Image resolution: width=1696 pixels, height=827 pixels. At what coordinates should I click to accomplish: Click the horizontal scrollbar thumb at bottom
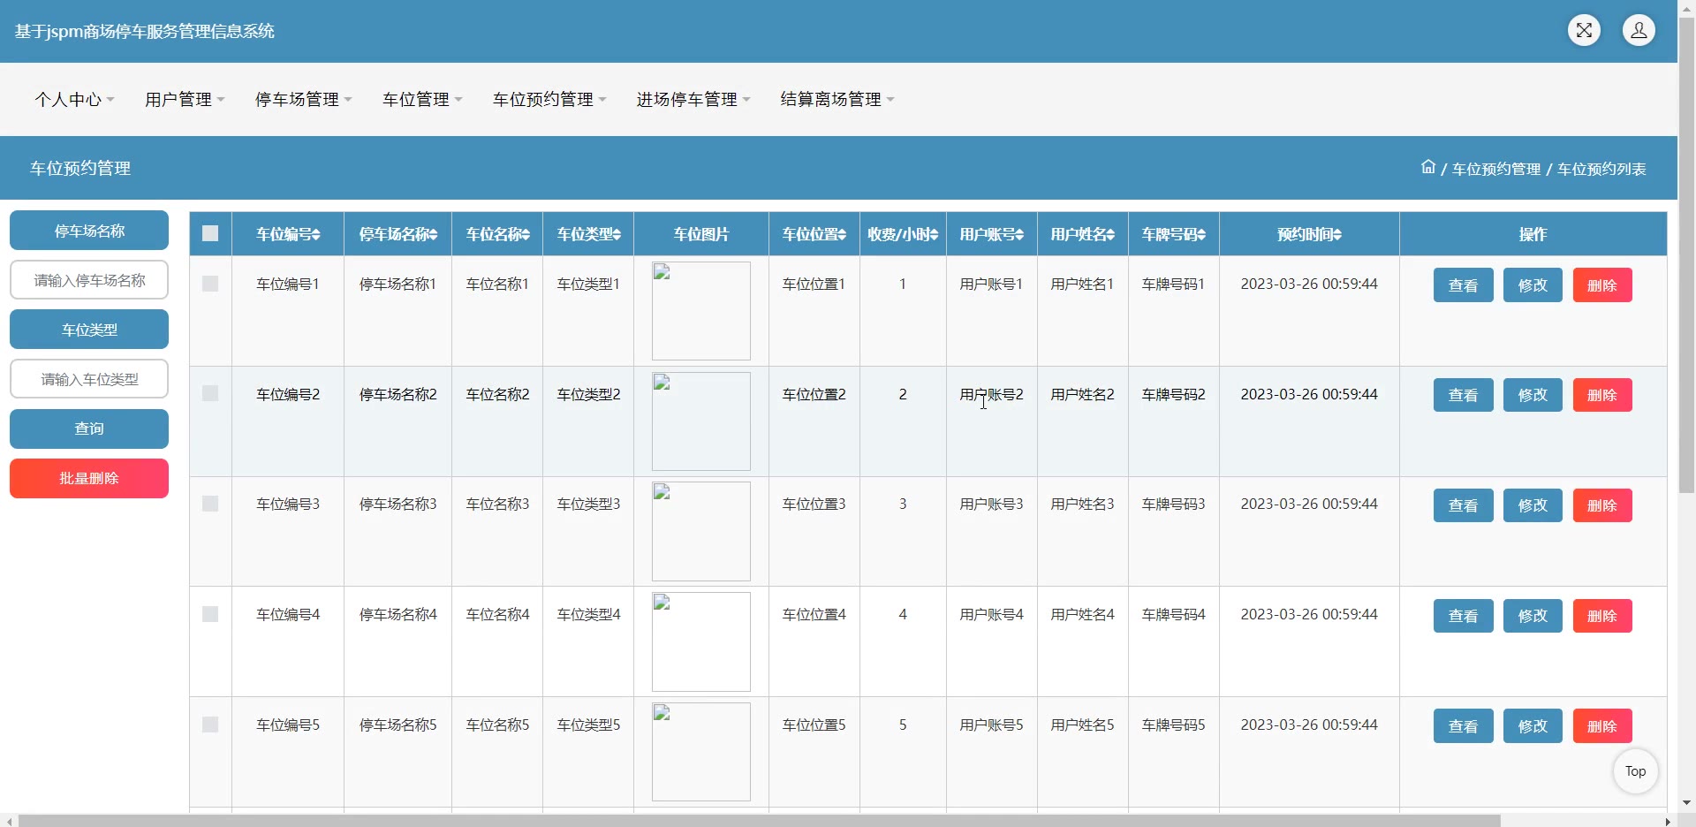click(x=760, y=821)
